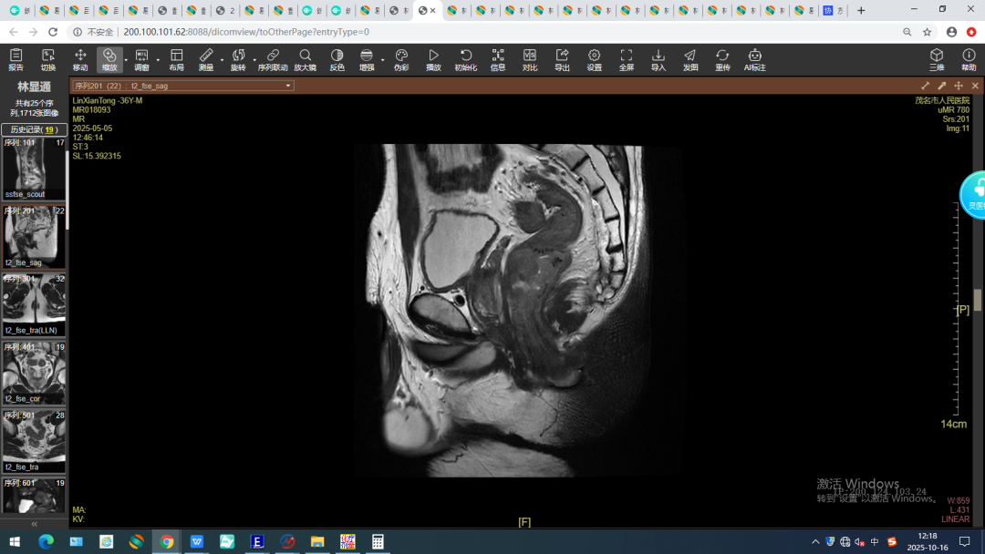This screenshot has width=985, height=554.
Task: Open the AI标注 robot tool
Action: [754, 59]
